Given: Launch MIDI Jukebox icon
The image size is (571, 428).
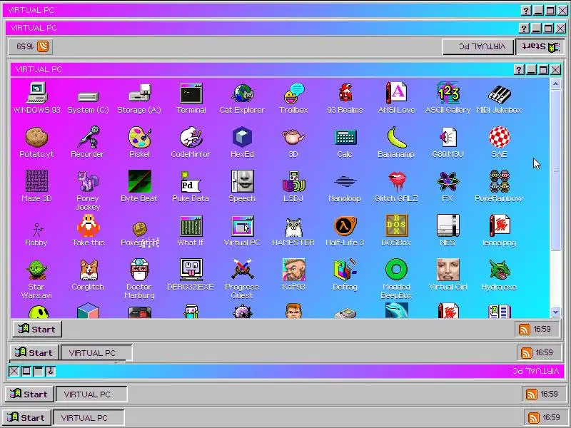Looking at the screenshot, I should (499, 95).
